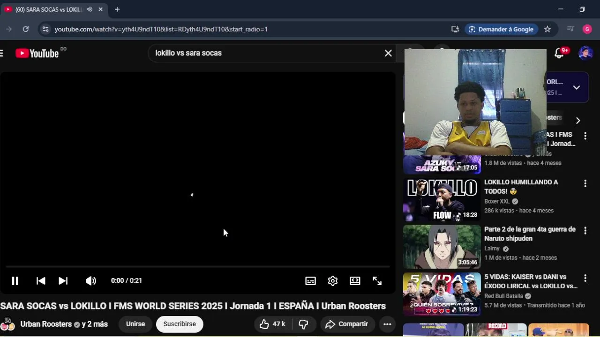Subscribe with the Suscribirse button
The height and width of the screenshot is (337, 600).
click(180, 324)
